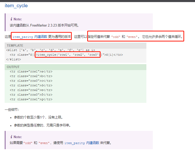195x151 pixels.
Task: Click output line with class="row3">f
Action: 31,95
